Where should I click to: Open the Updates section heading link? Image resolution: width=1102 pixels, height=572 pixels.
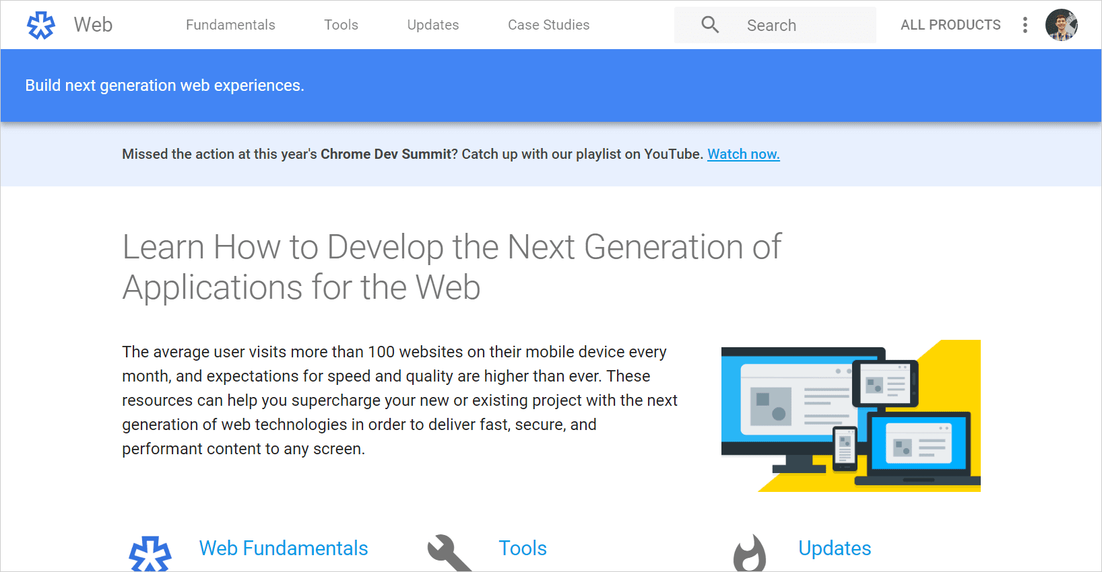[835, 548]
